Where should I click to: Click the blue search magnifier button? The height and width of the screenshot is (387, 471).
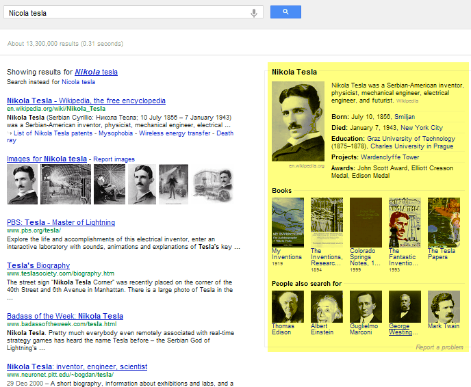pos(285,12)
